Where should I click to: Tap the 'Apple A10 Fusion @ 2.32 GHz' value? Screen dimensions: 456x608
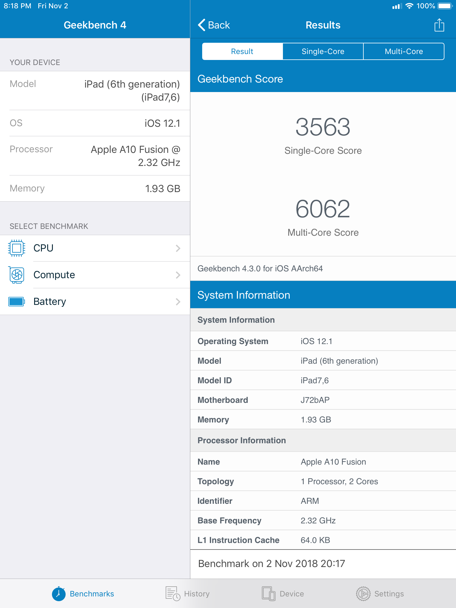(136, 156)
